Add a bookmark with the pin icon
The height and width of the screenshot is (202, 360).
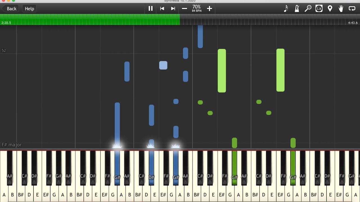coord(330,9)
